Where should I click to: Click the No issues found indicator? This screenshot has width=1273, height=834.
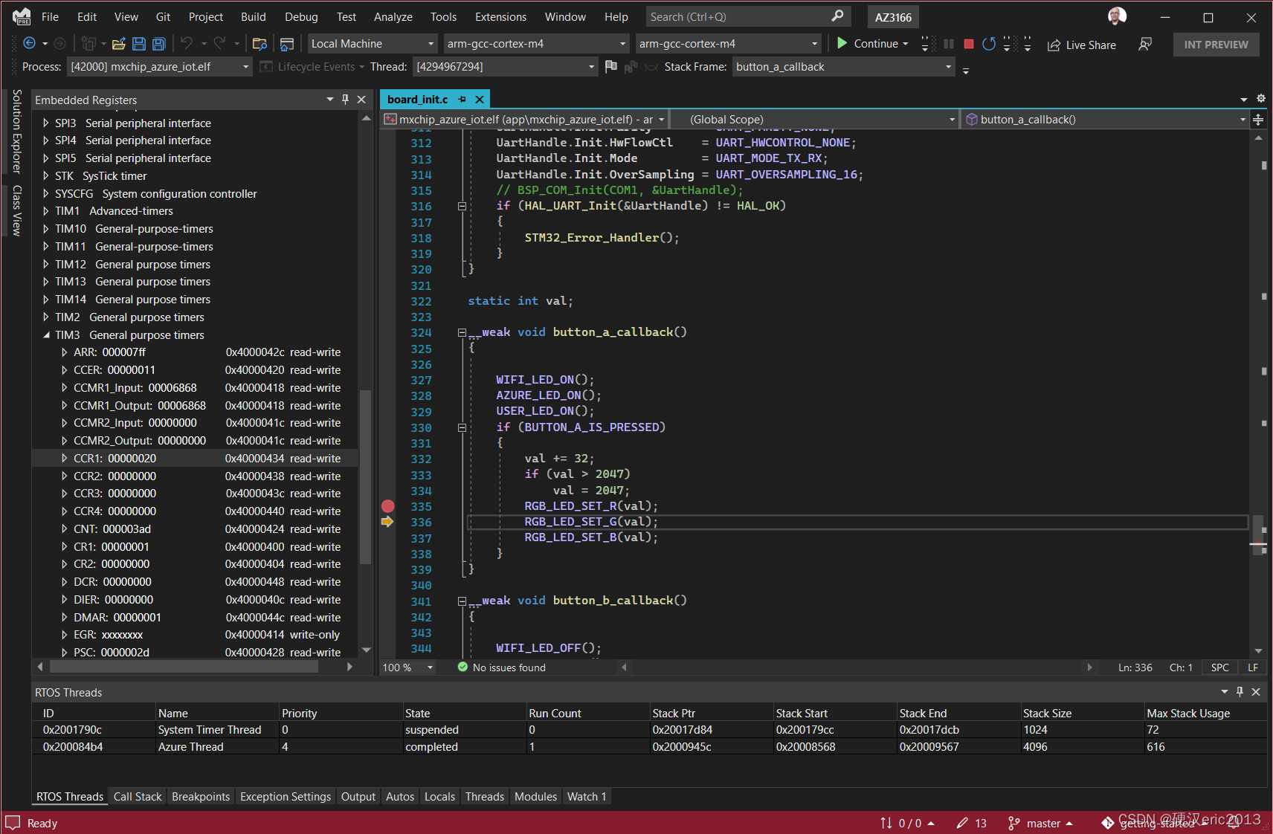[502, 667]
